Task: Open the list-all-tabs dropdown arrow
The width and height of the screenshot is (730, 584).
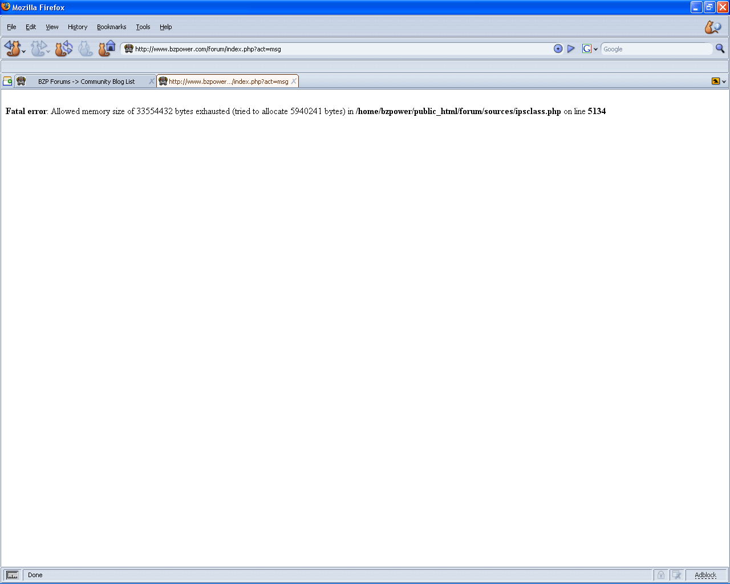Action: point(724,82)
